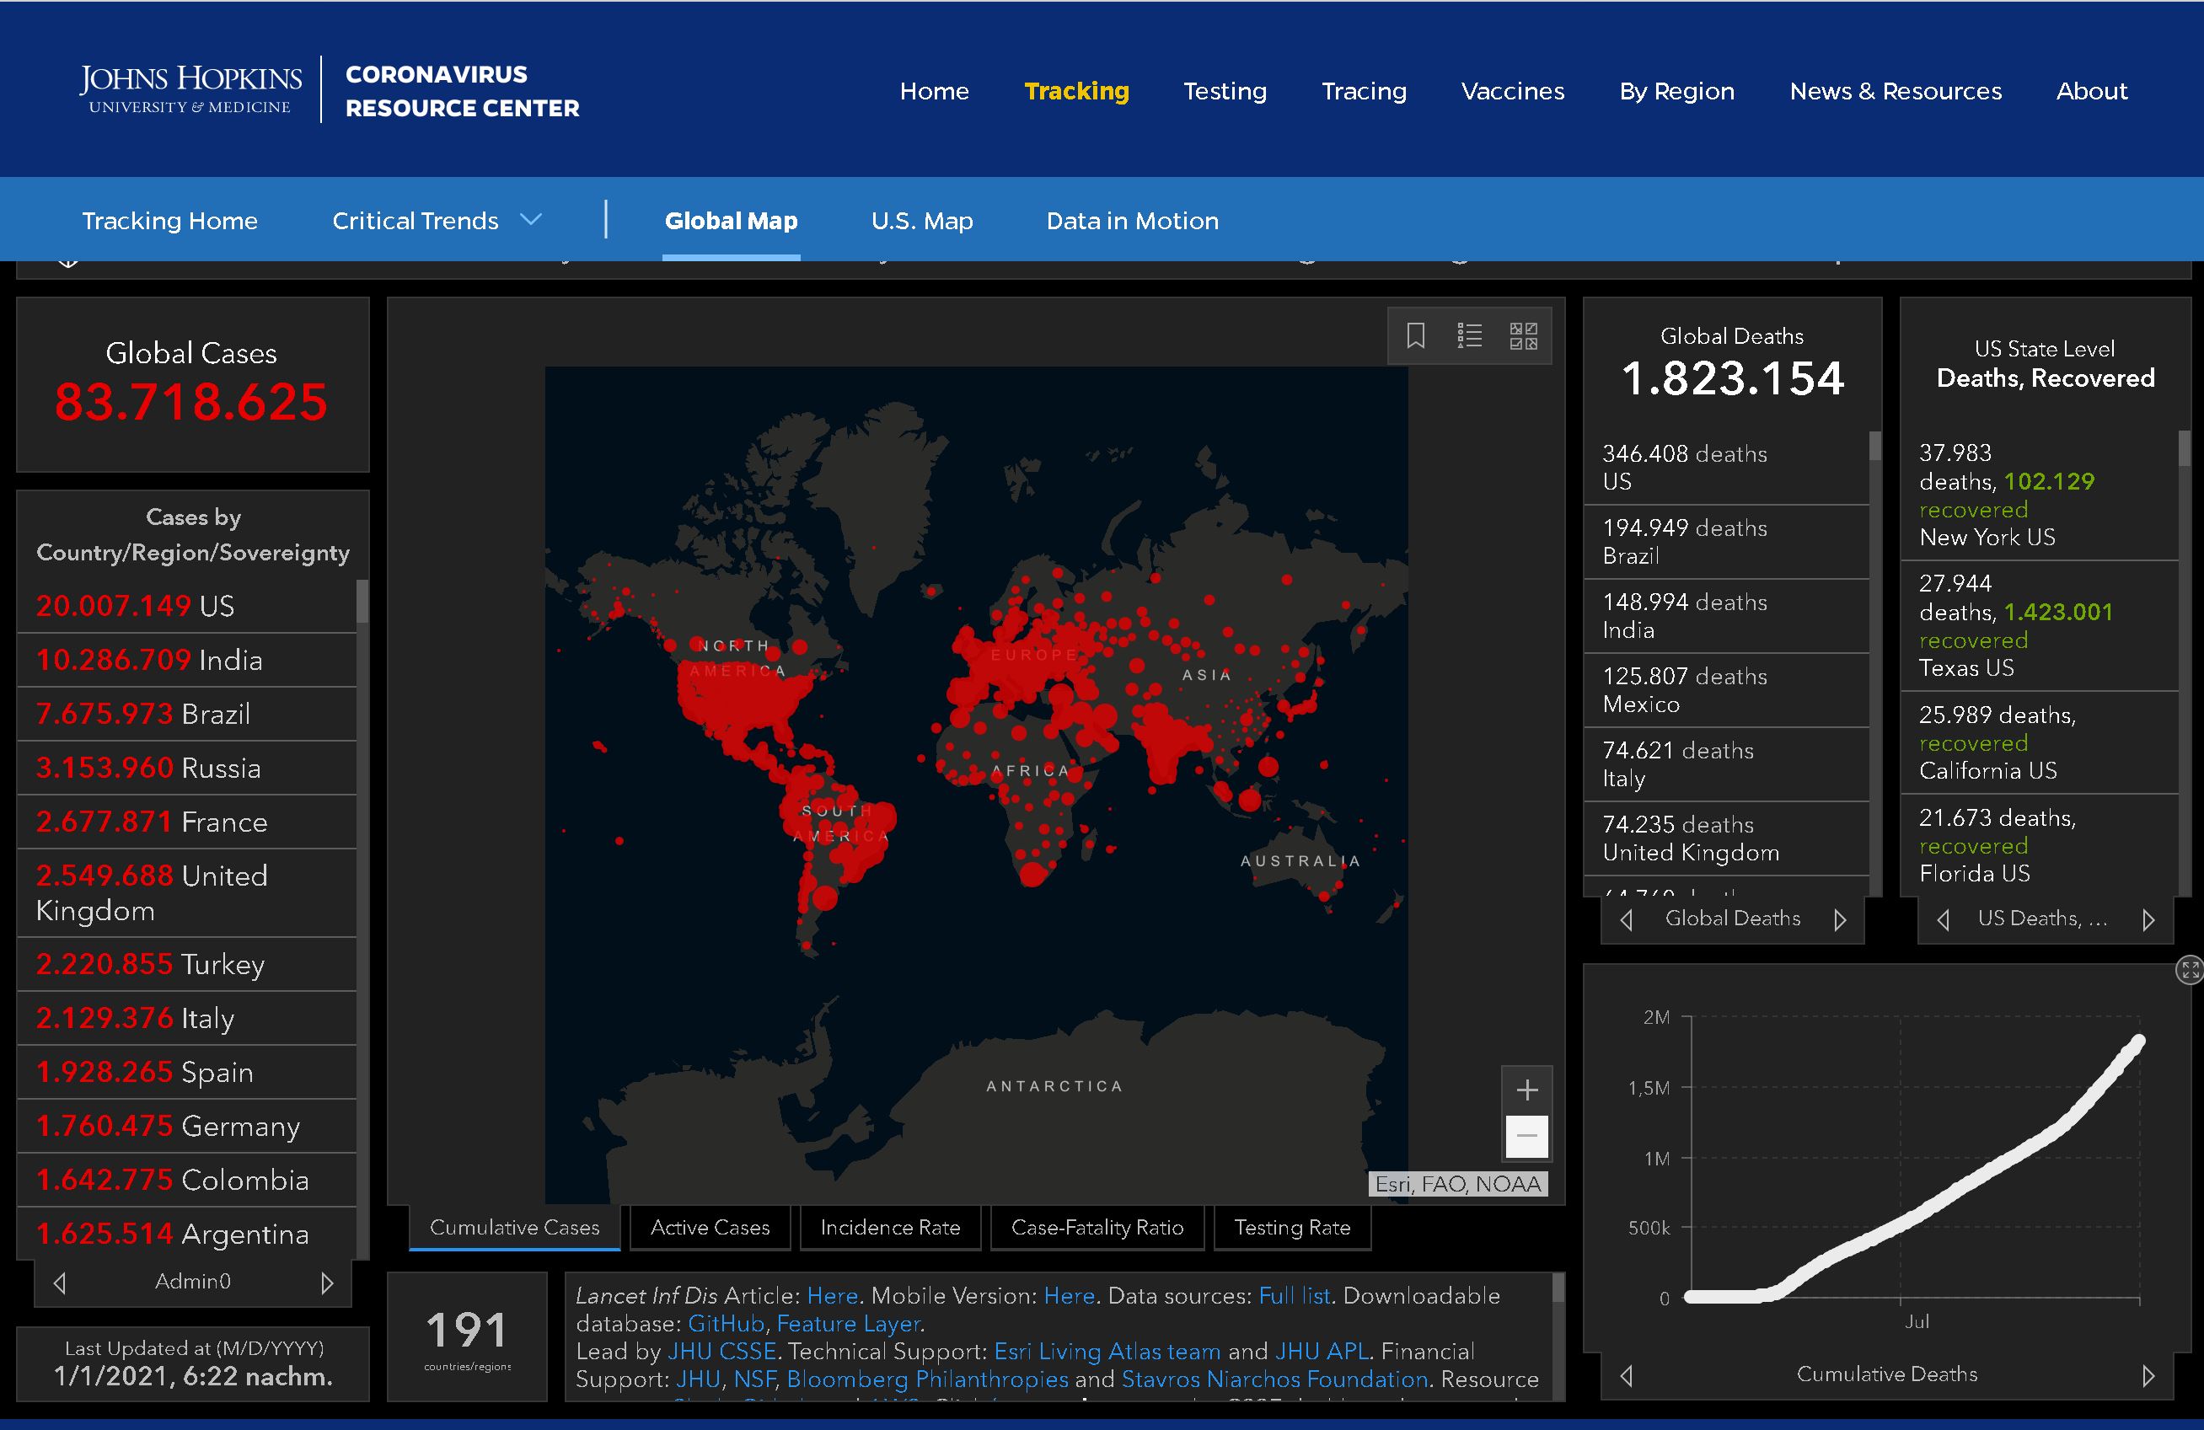Open the Lancet article Here link
This screenshot has width=2204, height=1430.
pyautogui.click(x=833, y=1296)
